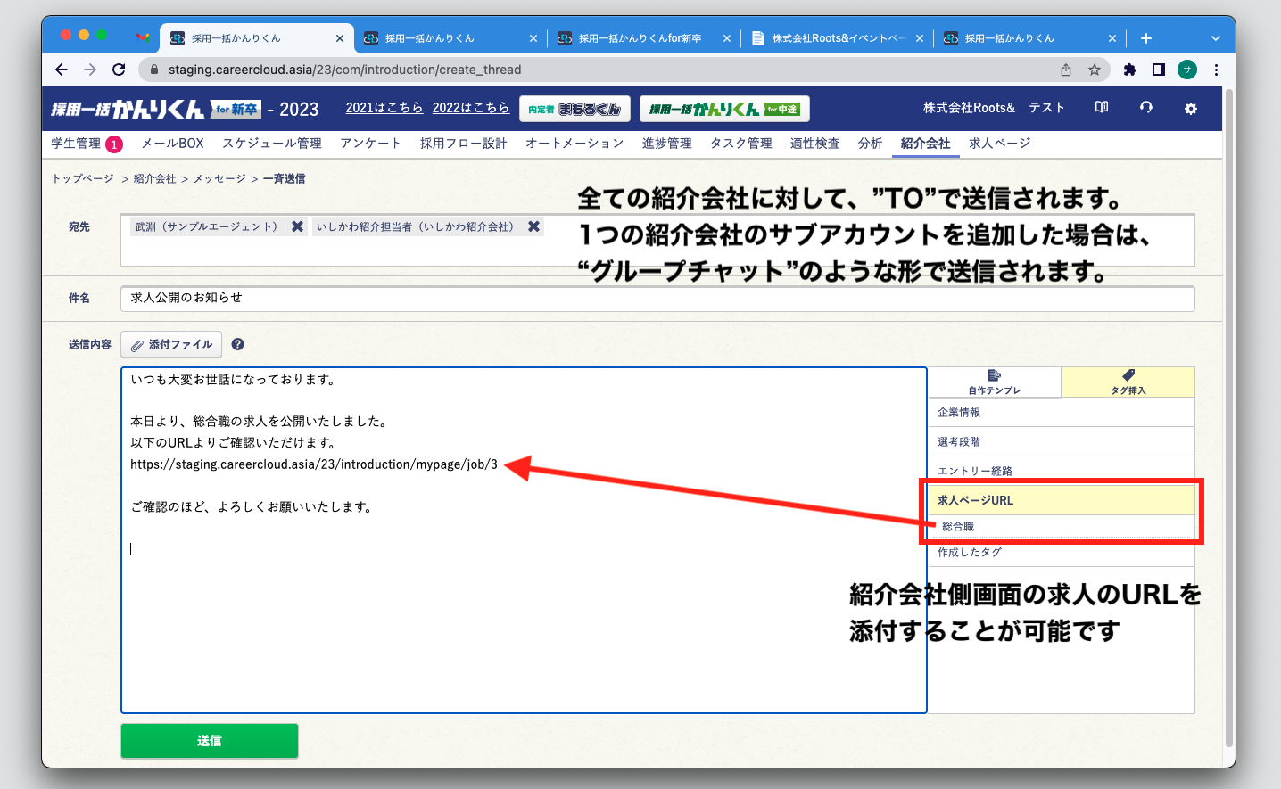Image resolution: width=1281 pixels, height=789 pixels.
Task: Expand the 選考段階 tag section
Action: click(959, 441)
